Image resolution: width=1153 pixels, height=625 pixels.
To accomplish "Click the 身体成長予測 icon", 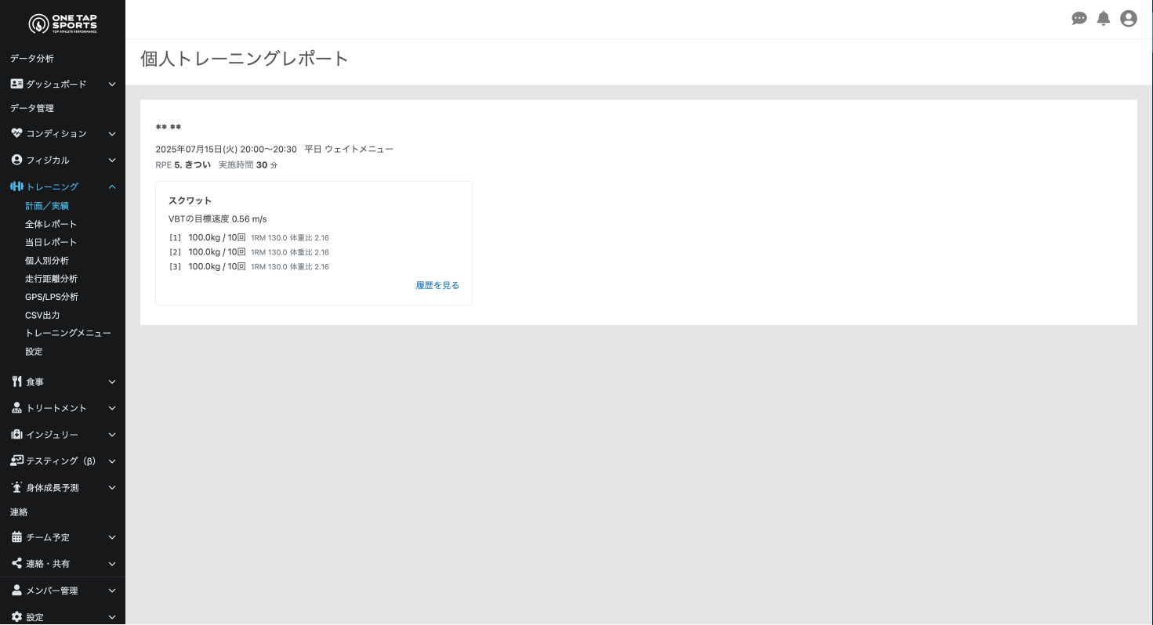I will 16,487.
